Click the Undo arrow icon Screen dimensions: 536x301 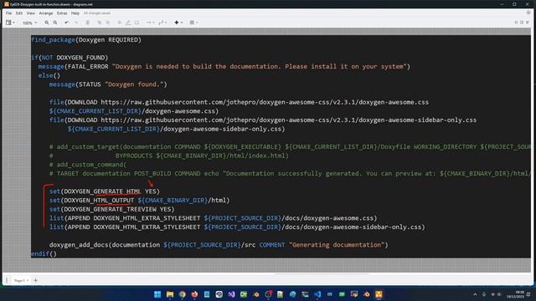pos(67,23)
